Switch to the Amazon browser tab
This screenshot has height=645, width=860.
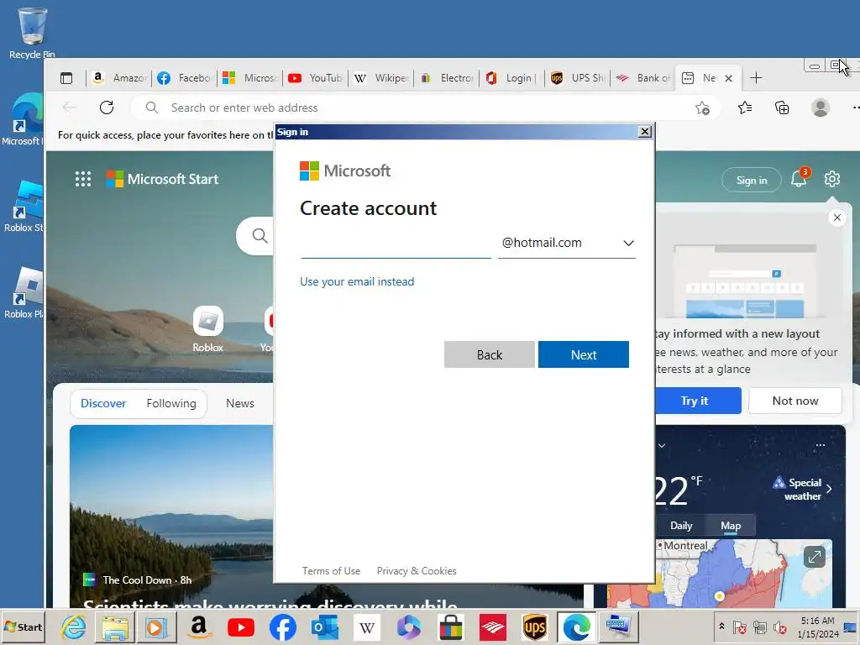[x=118, y=78]
